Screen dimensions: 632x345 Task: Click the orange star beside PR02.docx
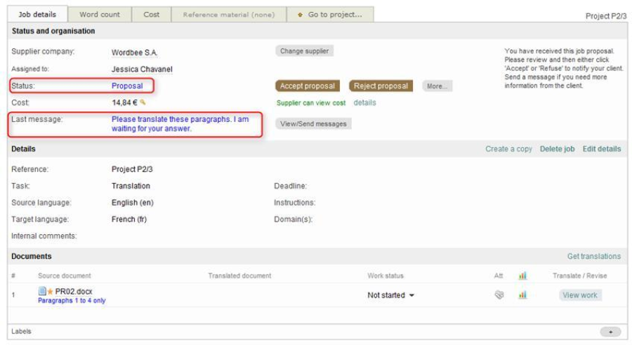tap(50, 292)
